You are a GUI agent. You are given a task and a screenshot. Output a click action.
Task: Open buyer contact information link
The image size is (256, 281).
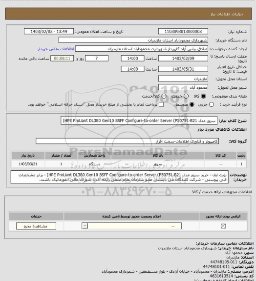[x=56, y=49]
